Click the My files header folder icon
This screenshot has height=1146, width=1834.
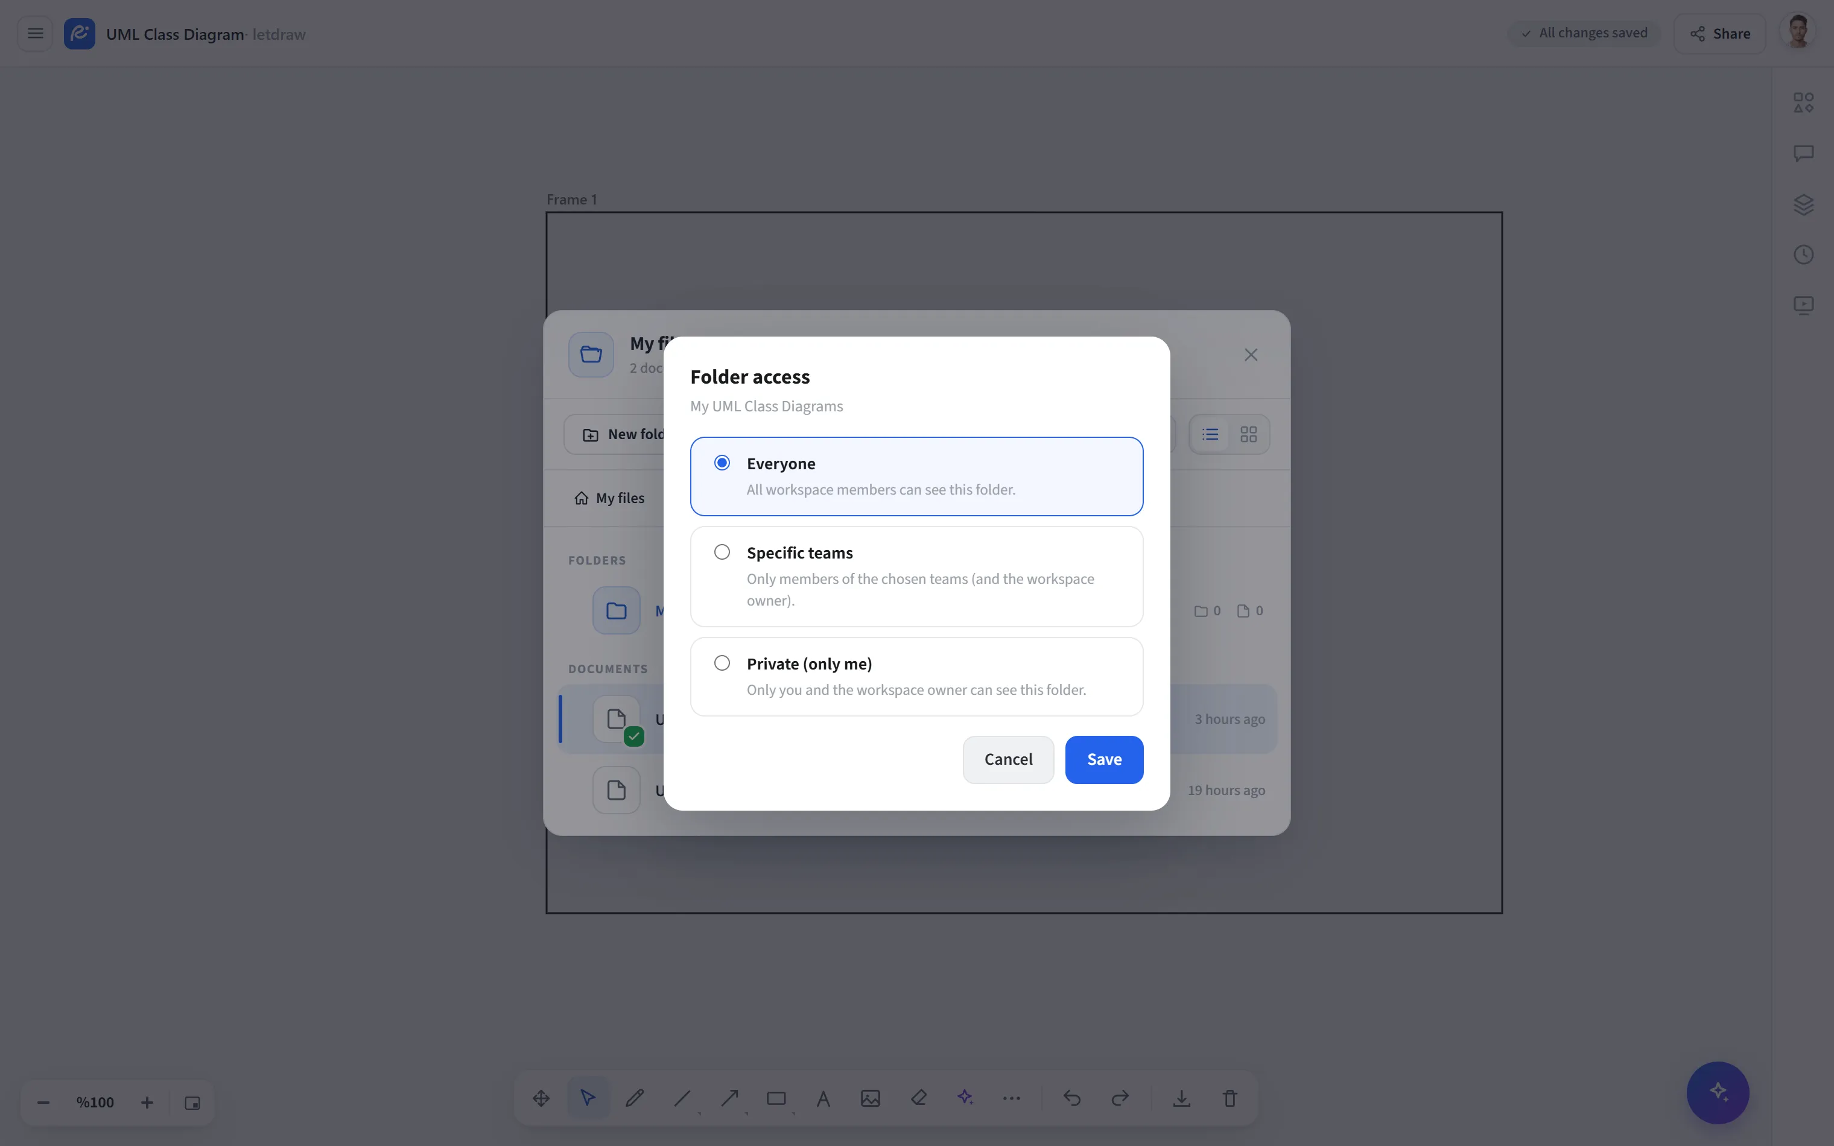591,354
